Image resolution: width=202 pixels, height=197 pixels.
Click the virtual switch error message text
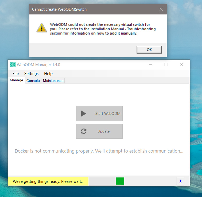pyautogui.click(x=103, y=29)
